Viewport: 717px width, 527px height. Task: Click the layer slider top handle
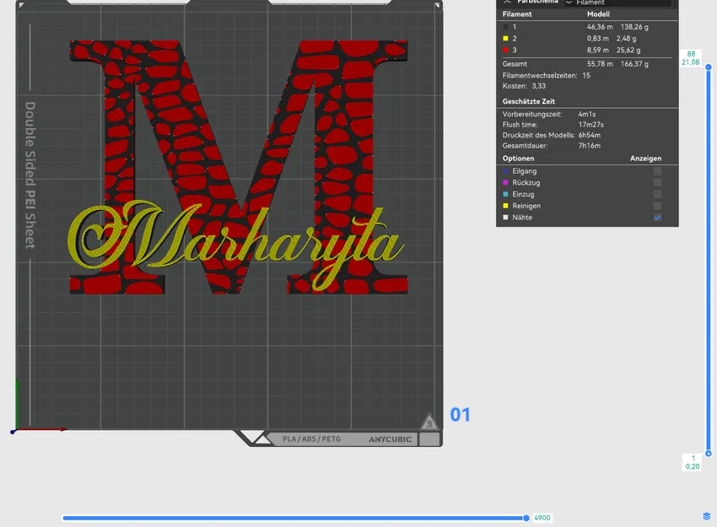709,67
